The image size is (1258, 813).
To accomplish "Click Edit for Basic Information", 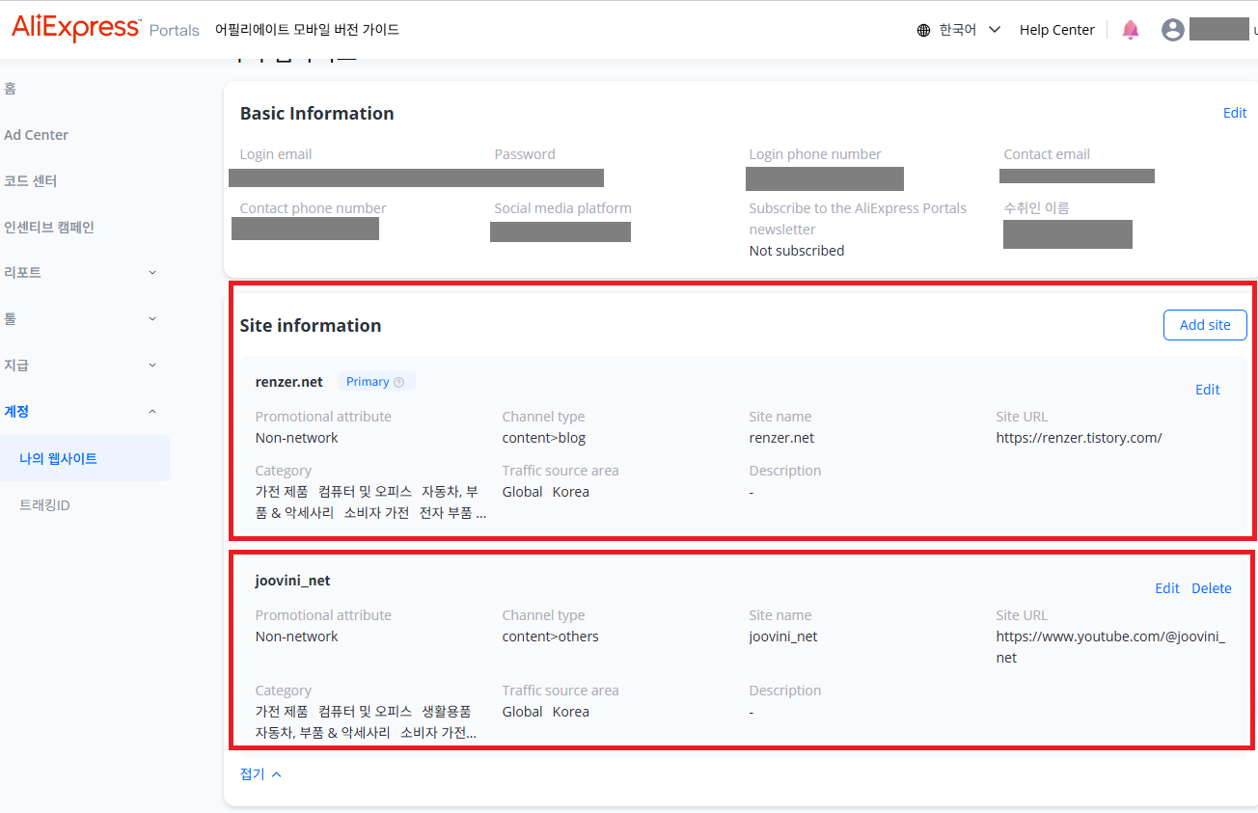I will [1235, 113].
